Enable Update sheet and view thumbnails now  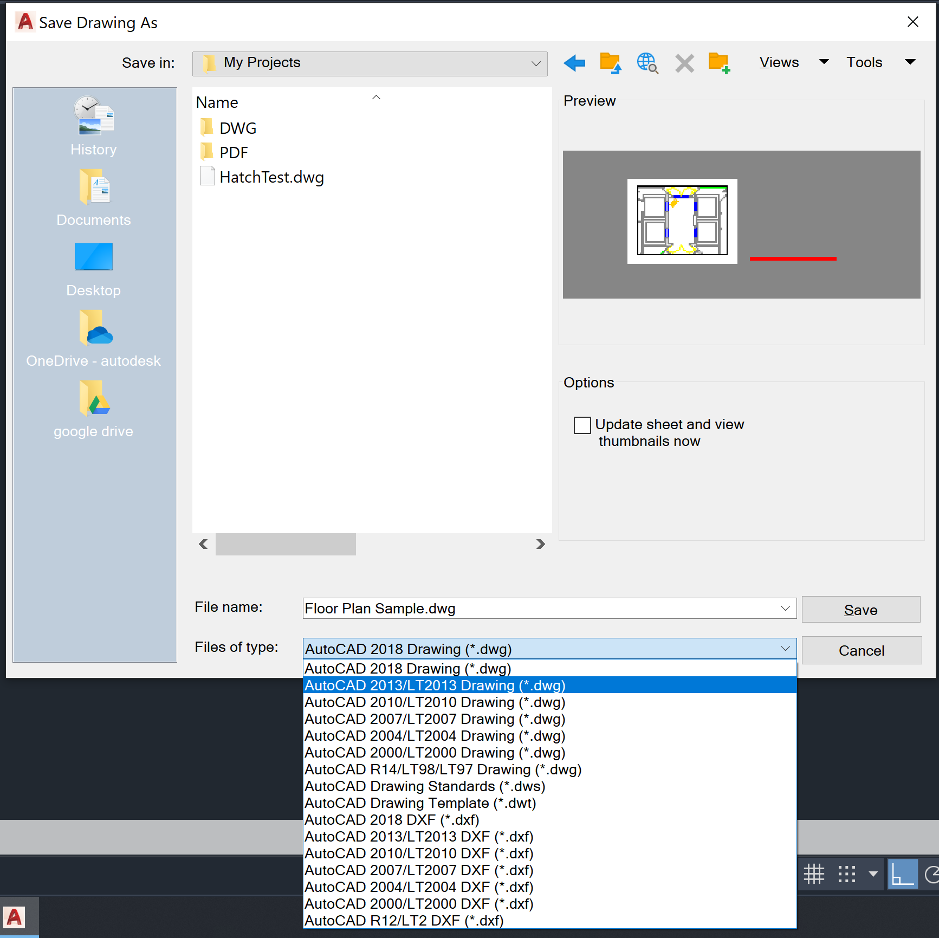click(582, 425)
